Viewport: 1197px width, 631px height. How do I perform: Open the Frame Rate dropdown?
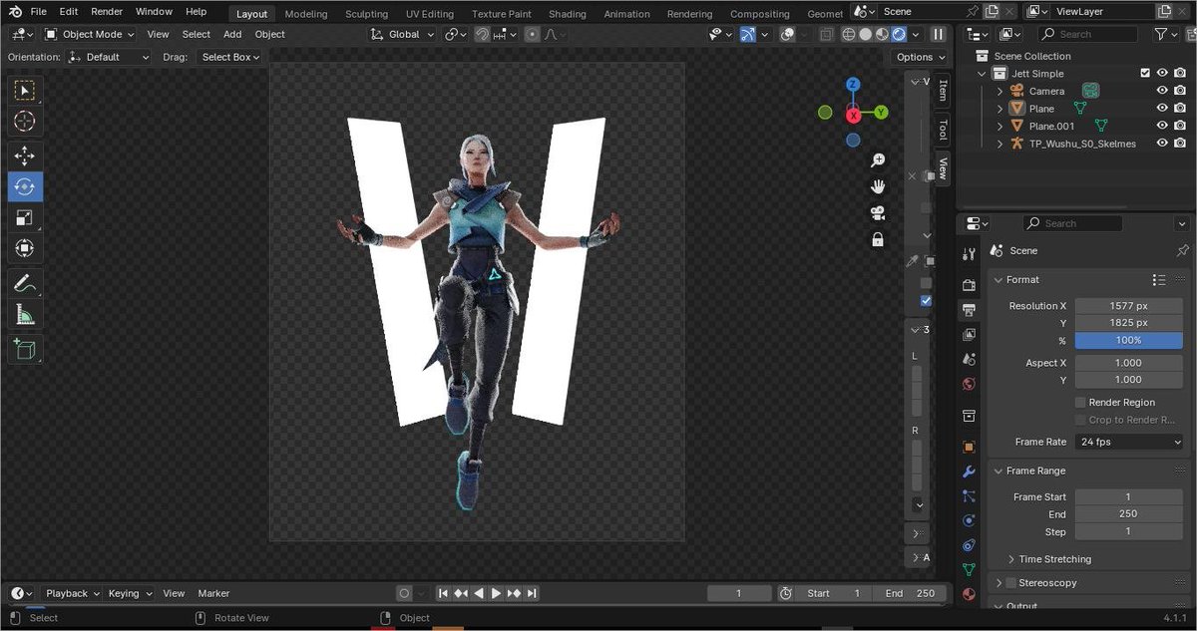point(1128,442)
